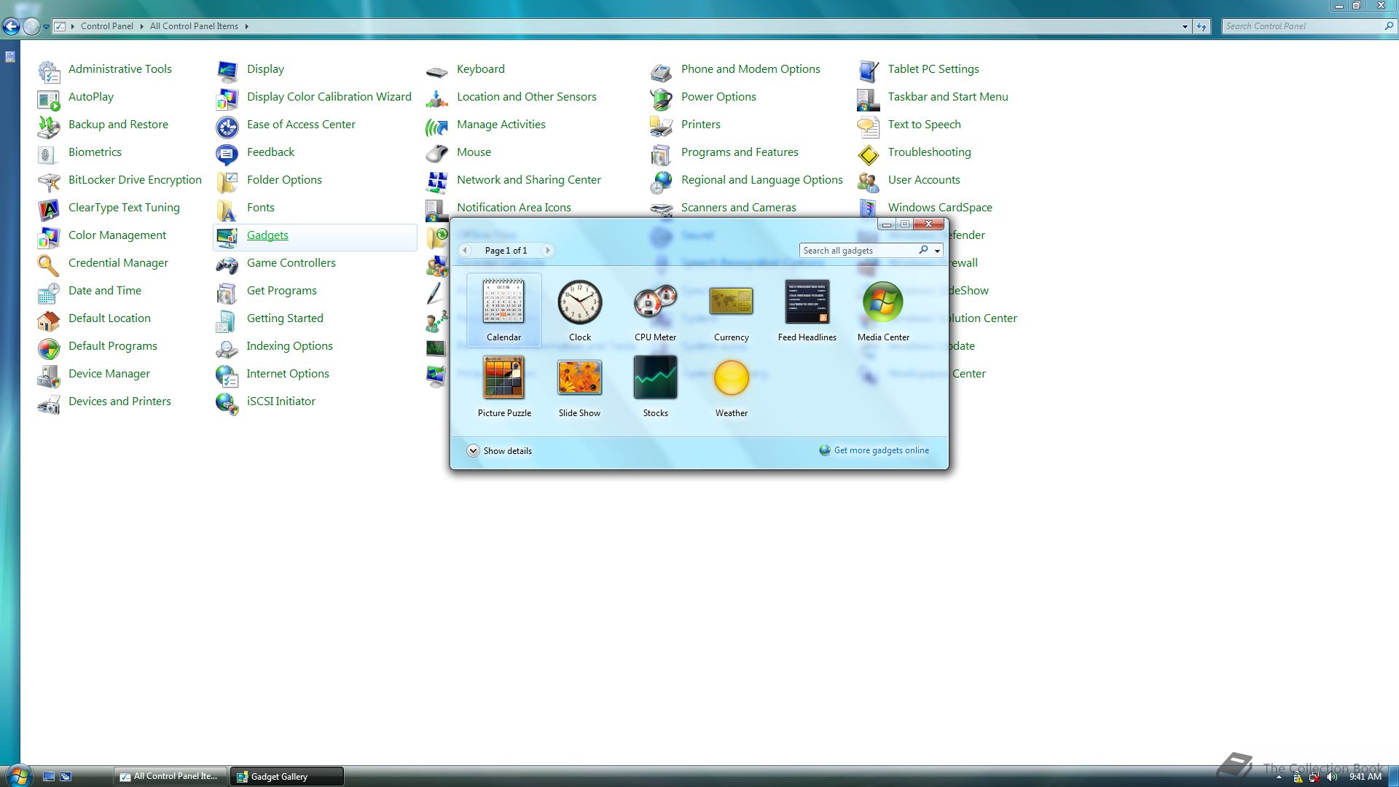Open the Tablet PC Settings icon
Viewport: 1399px width, 787px height.
869,71
